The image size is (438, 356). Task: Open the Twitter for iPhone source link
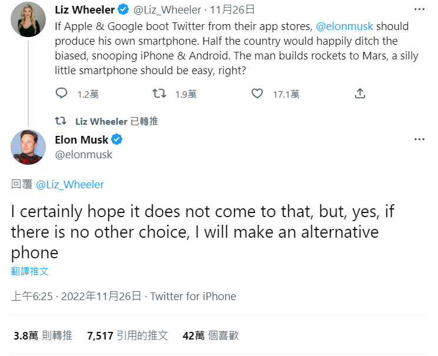[193, 296]
